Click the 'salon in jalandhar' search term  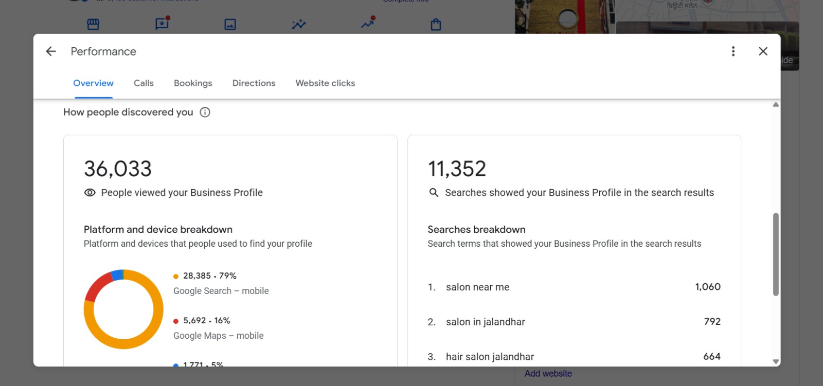[486, 322]
